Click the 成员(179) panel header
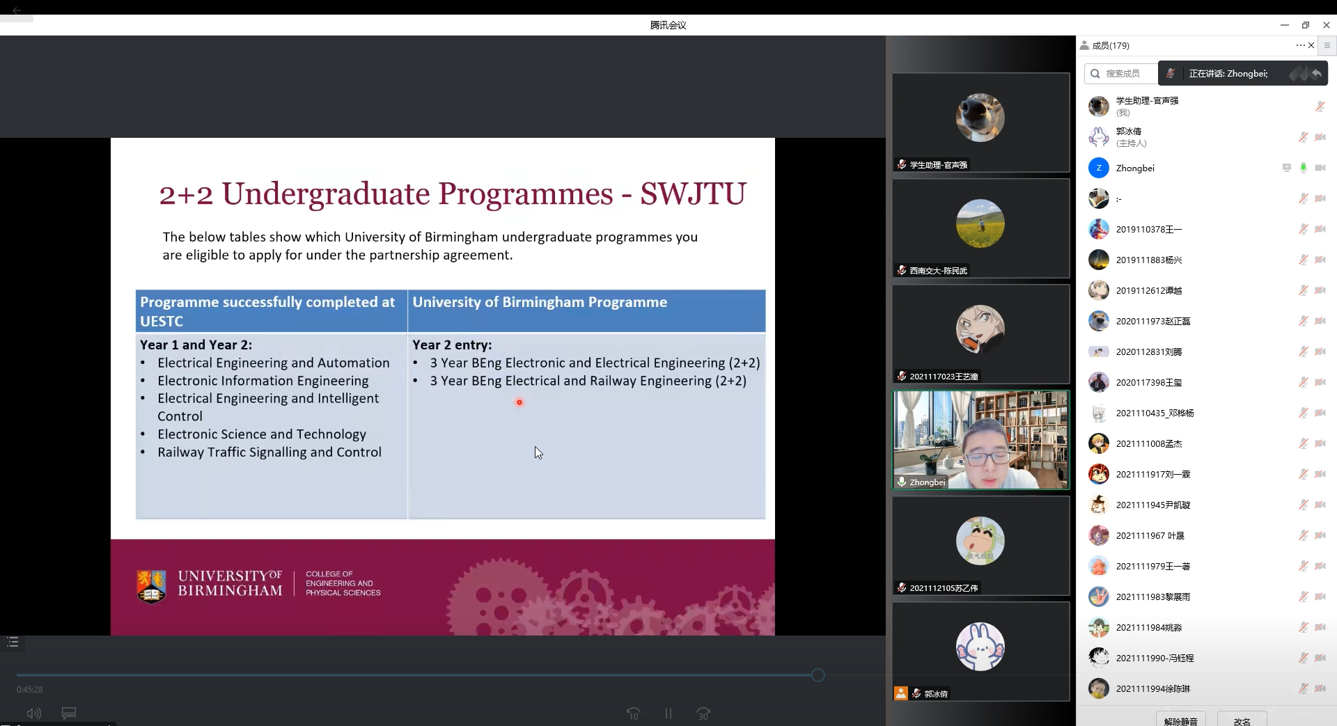The image size is (1337, 726). (1110, 45)
